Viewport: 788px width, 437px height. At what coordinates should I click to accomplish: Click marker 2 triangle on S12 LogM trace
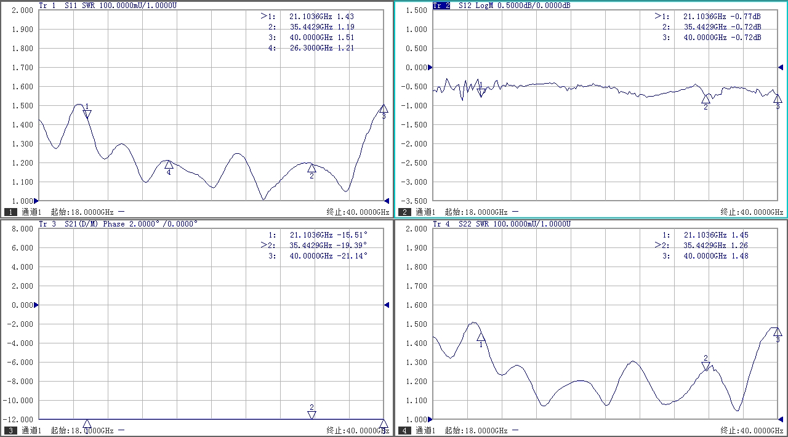(x=706, y=99)
